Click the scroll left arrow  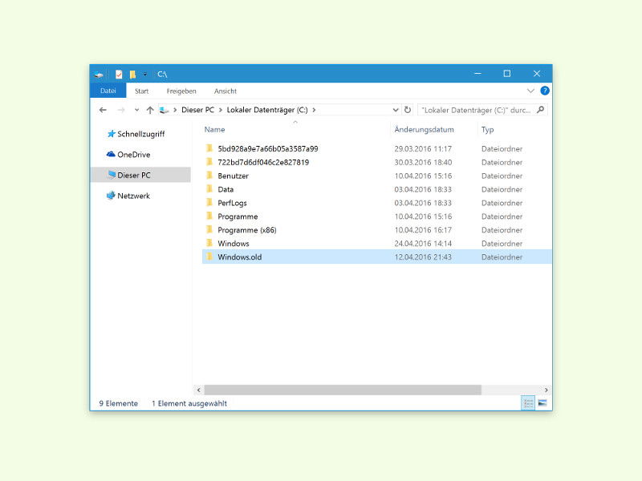pos(198,390)
